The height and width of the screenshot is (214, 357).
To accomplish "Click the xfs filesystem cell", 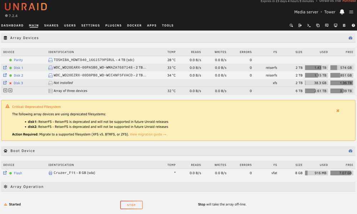I will coord(275,83).
